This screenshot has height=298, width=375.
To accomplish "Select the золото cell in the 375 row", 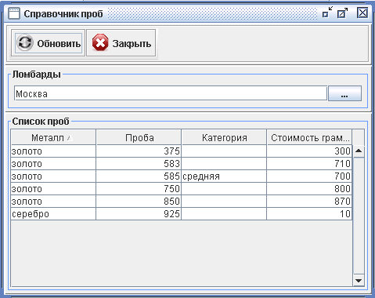I will 53,151.
